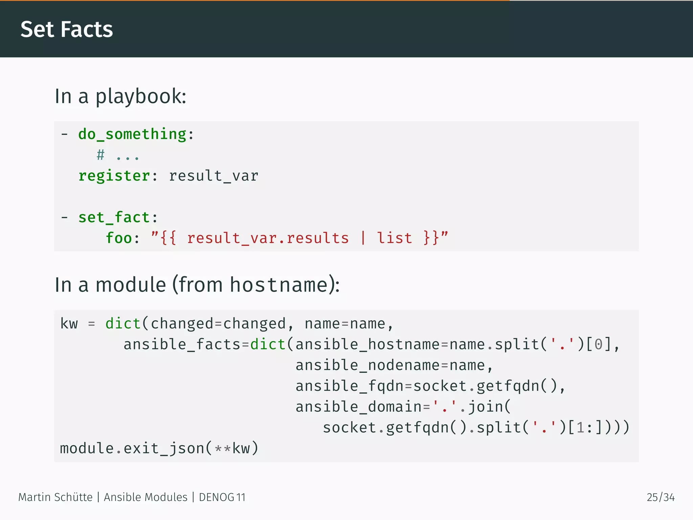Click the page number '25/34'
693x520 pixels.
pos(661,497)
